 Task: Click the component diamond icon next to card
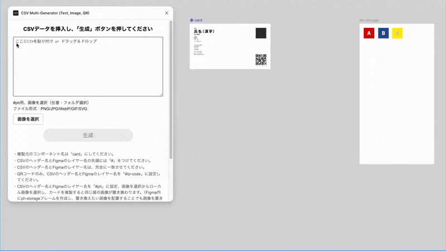point(192,20)
